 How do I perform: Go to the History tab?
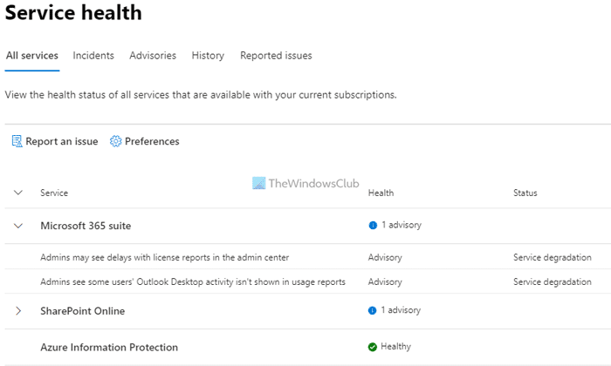point(208,56)
